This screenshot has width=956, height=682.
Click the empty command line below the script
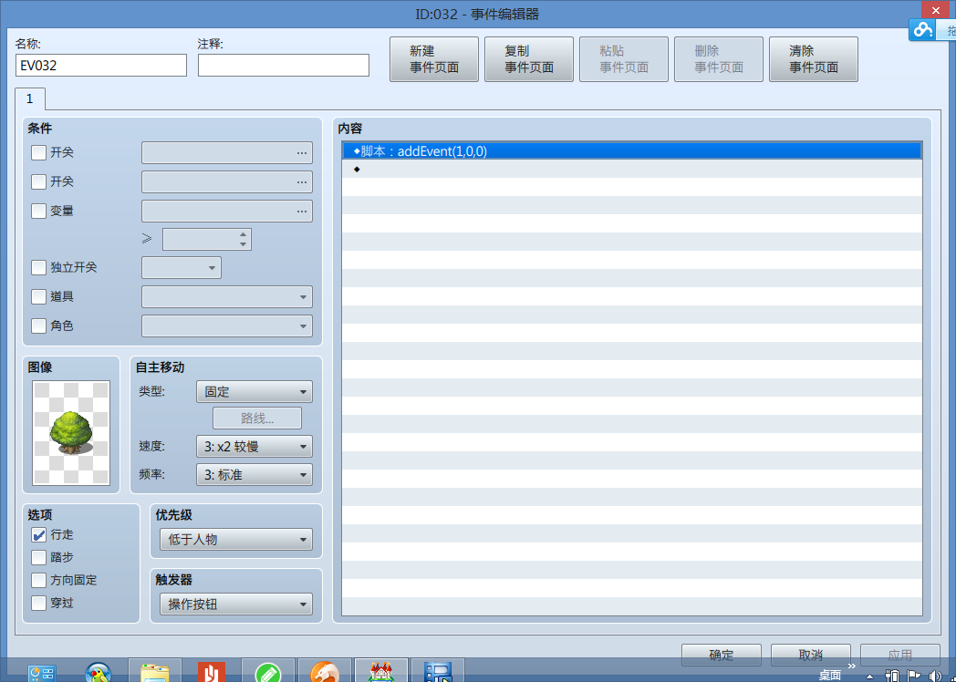pos(631,169)
